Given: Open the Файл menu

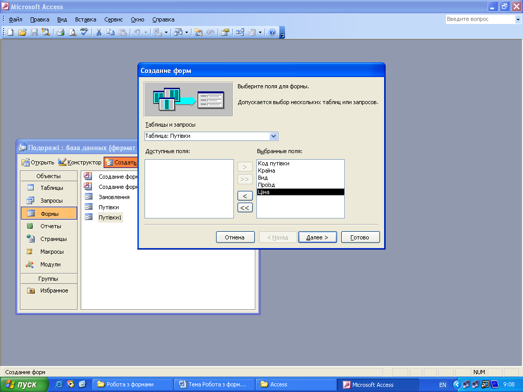Looking at the screenshot, I should (15, 19).
